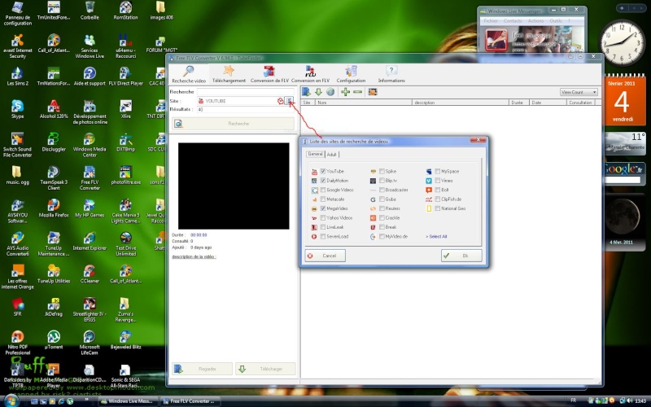Click the CCleaner desktop icon

(x=90, y=274)
